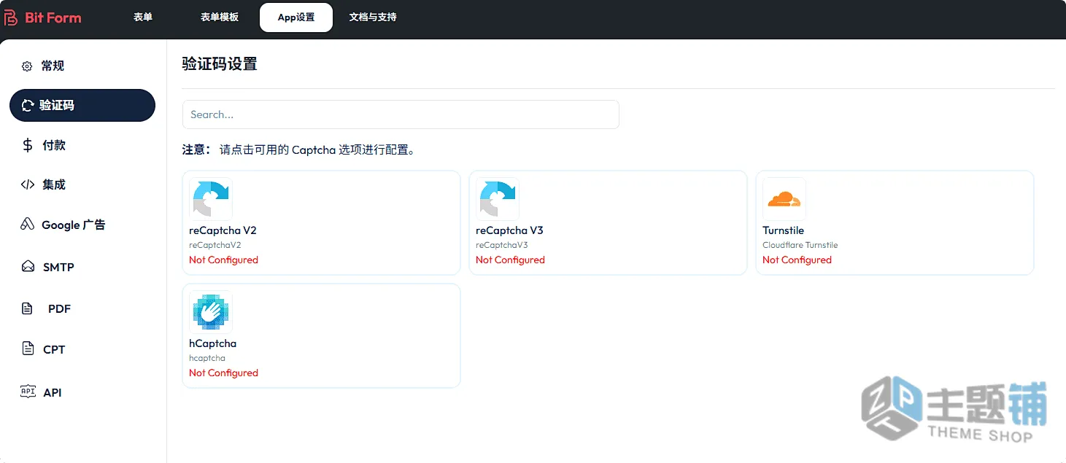Click the PDF document icon
This screenshot has height=463, width=1066.
pyautogui.click(x=28, y=308)
